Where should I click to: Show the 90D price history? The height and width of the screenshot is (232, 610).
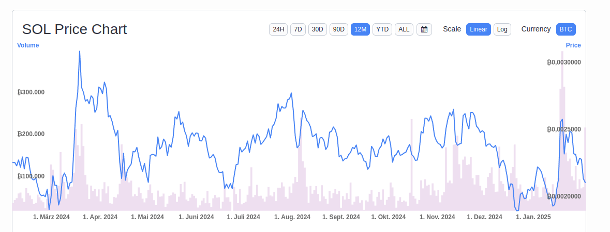pos(339,29)
